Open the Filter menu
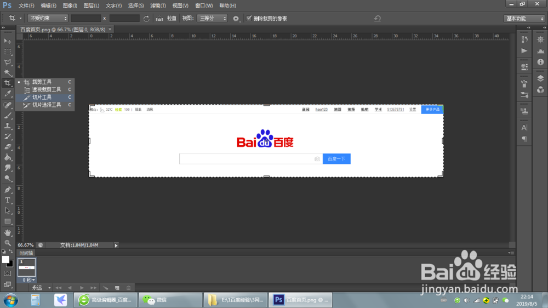The height and width of the screenshot is (308, 548). tap(158, 5)
